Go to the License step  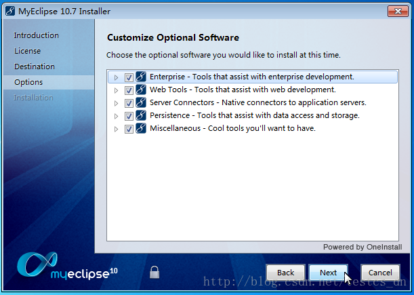click(28, 51)
